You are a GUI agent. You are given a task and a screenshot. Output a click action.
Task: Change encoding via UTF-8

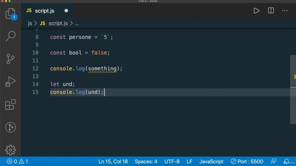[172, 161]
